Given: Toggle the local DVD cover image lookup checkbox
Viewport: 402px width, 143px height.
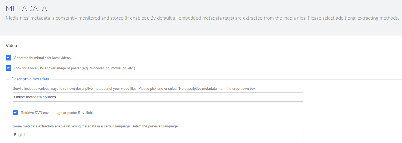Looking at the screenshot, I should pyautogui.click(x=8, y=68).
